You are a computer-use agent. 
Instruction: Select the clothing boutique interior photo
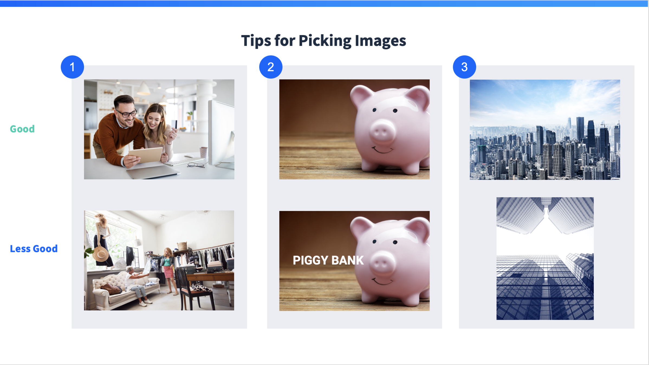pyautogui.click(x=159, y=260)
